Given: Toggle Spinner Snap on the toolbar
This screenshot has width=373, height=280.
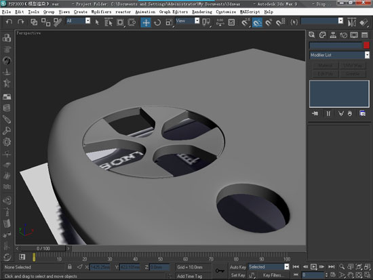Looking at the screenshot, I should (x=280, y=22).
